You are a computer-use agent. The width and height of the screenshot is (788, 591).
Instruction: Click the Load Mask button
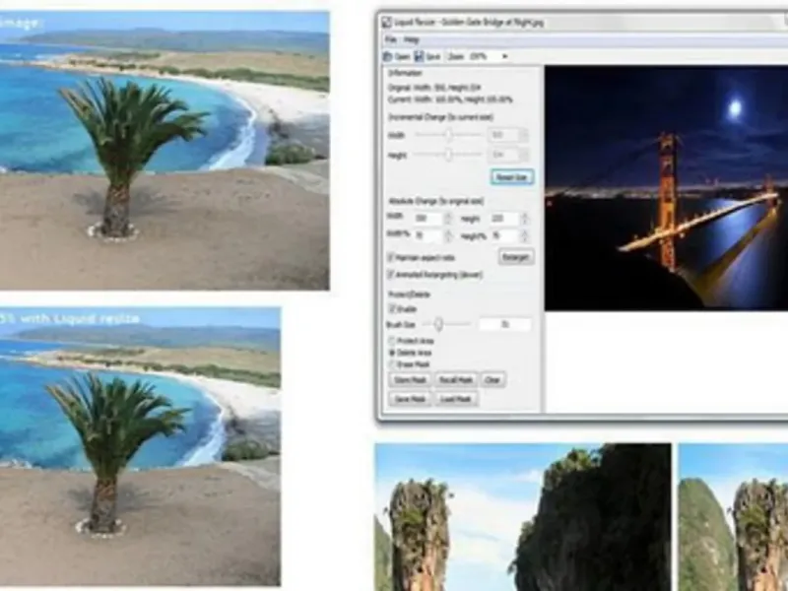456,399
